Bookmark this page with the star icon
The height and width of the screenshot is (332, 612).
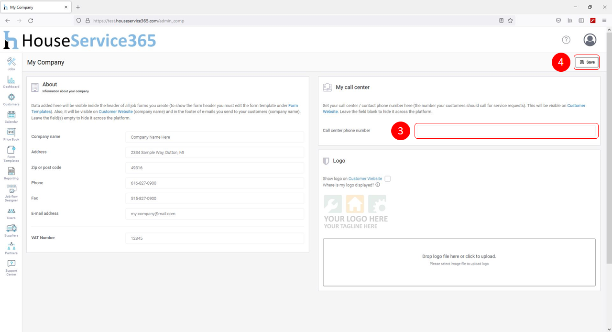tap(510, 21)
